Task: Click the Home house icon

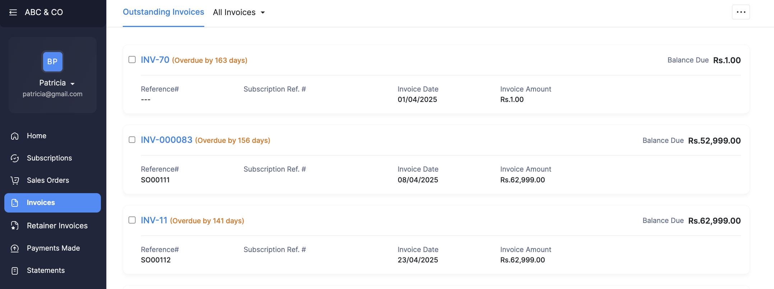Action: click(x=15, y=136)
